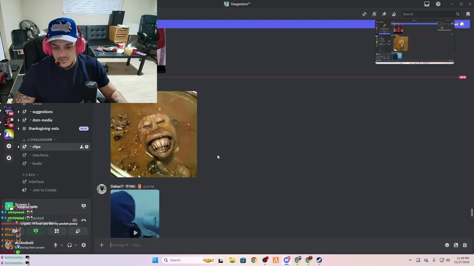This screenshot has width=474, height=266.
Task: Open the grinning face soup image
Action: point(154,134)
